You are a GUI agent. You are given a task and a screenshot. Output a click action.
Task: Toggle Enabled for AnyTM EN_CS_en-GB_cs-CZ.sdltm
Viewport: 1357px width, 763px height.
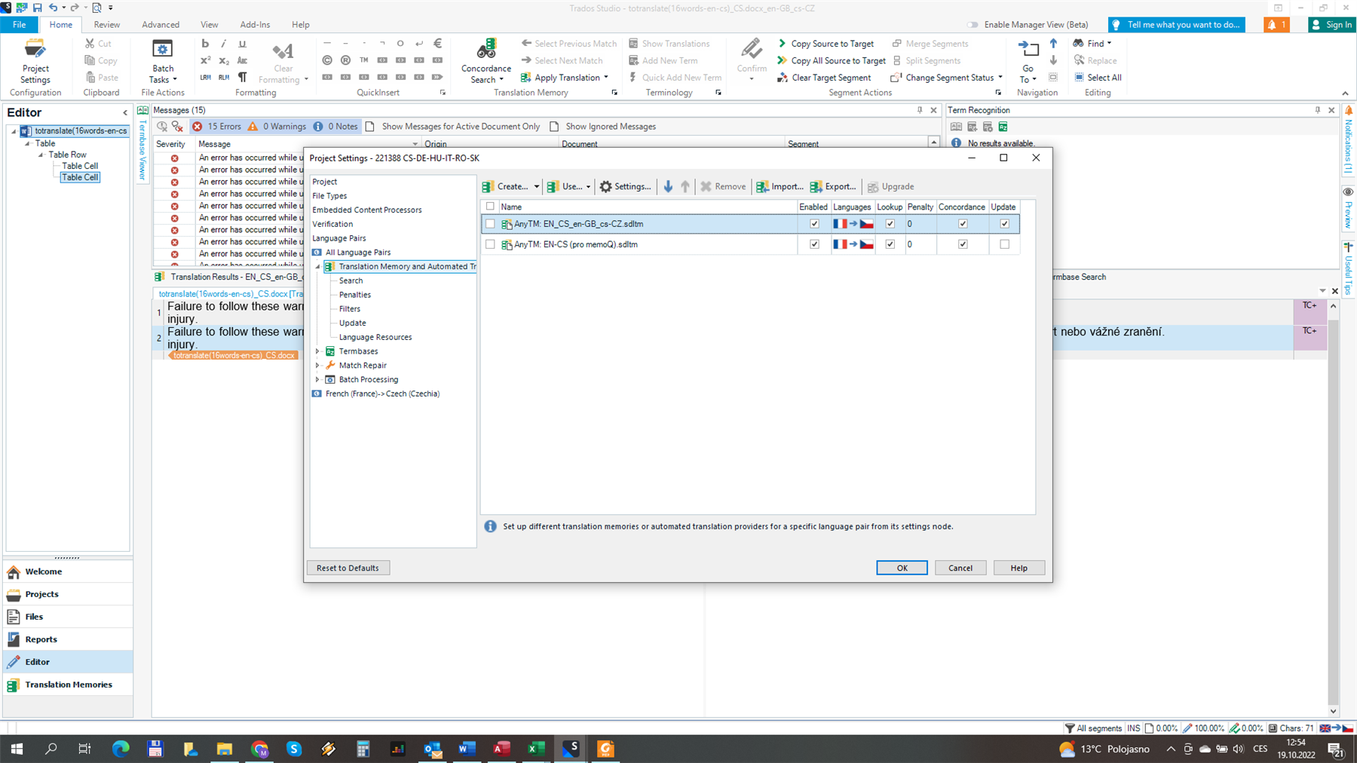tap(814, 224)
